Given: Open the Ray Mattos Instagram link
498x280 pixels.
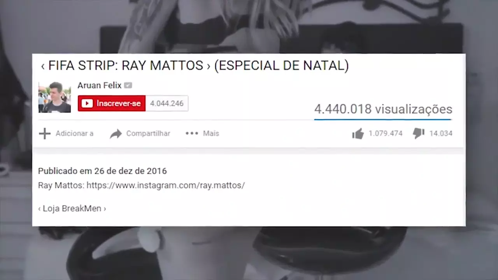Looking at the screenshot, I should click(166, 185).
